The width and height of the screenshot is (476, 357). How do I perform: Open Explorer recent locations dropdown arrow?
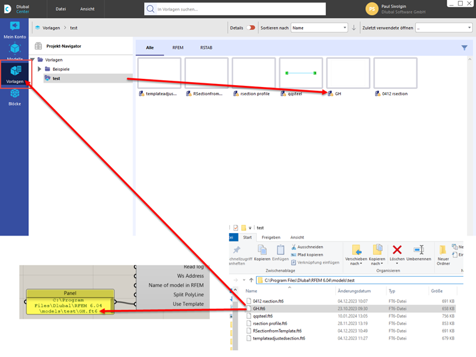coord(244,280)
